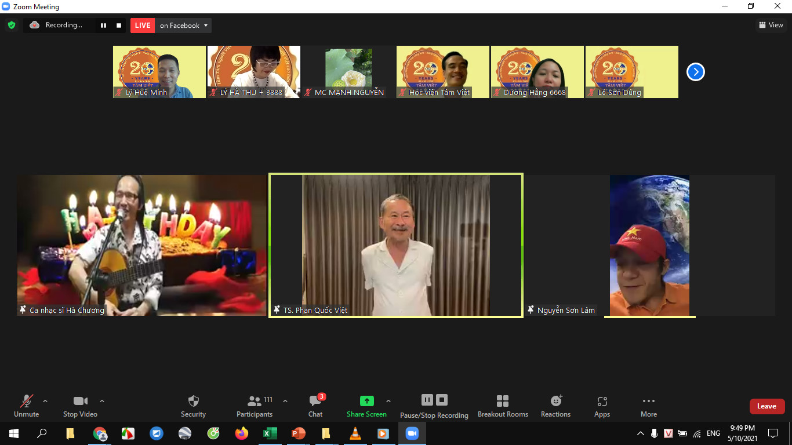Screen dimensions: 792x445
Task: Click the green encryption shield icon
Action: [x=12, y=25]
